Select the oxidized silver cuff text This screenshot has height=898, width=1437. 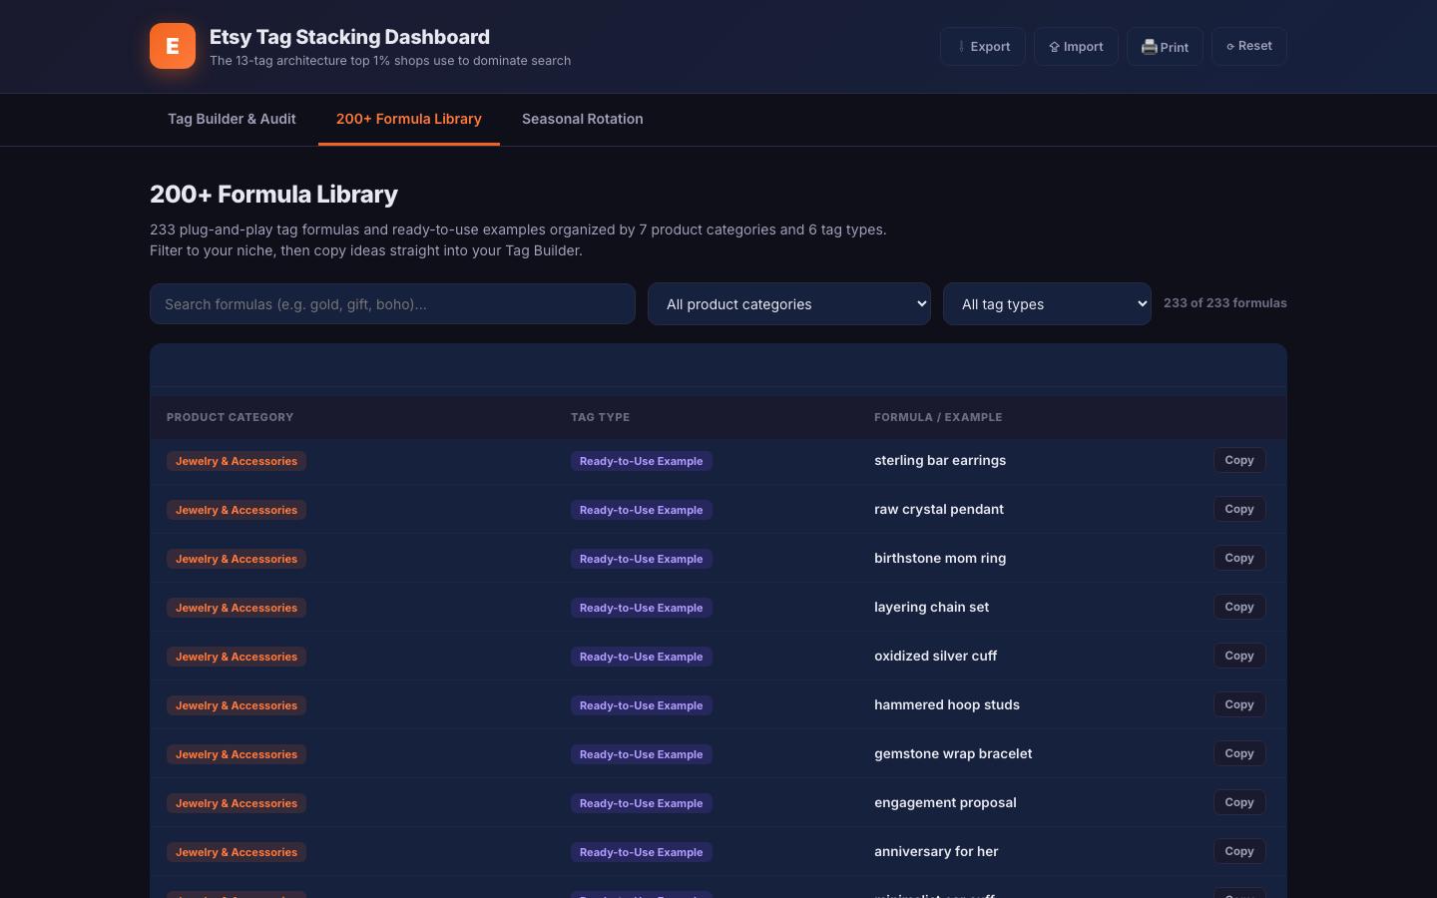(x=936, y=656)
